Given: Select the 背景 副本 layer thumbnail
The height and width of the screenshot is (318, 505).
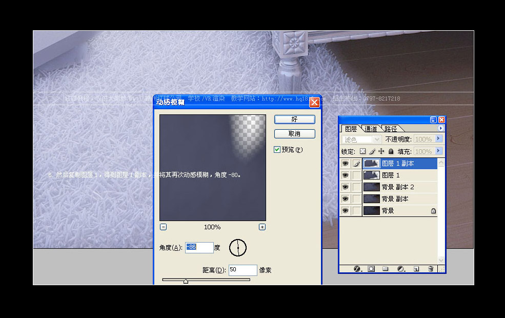Looking at the screenshot, I should [x=371, y=199].
